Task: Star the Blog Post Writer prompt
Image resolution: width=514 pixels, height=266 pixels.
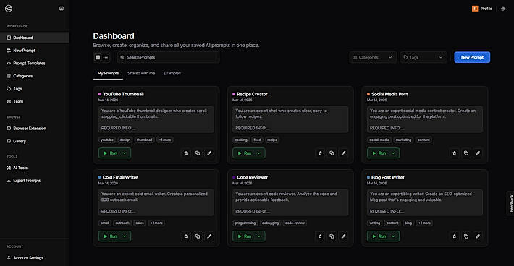Action: click(x=455, y=236)
